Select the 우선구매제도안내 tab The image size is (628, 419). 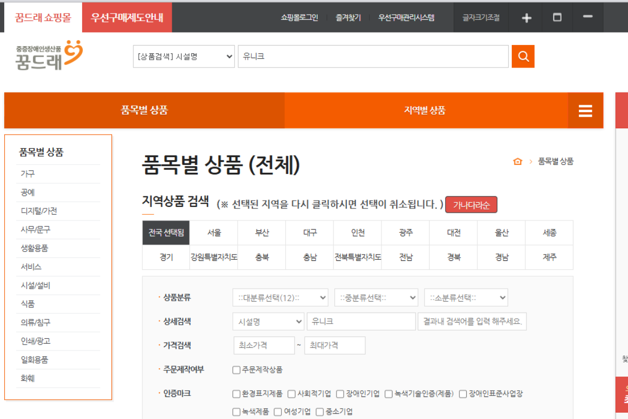tap(127, 17)
